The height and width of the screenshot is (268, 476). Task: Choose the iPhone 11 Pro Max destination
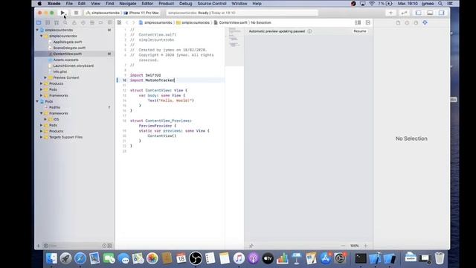(141, 13)
